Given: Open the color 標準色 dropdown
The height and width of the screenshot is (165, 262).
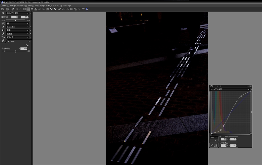Looking at the screenshot, I should (17, 33).
